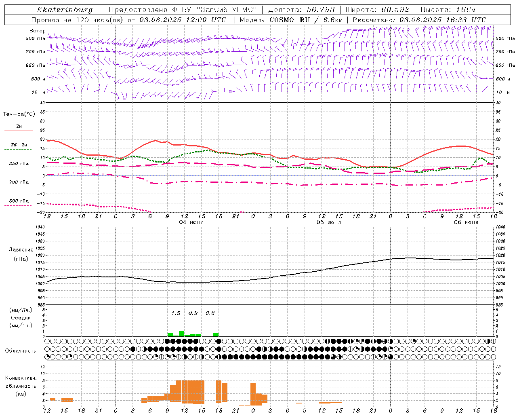Click the "Ekaterinburg" title text
The height and width of the screenshot is (414, 517).
click(65, 10)
